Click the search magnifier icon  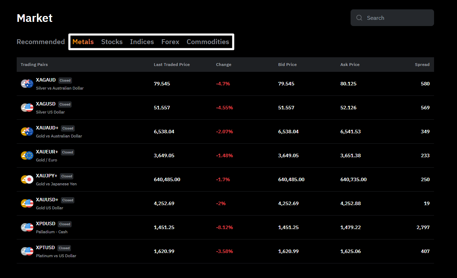click(359, 18)
